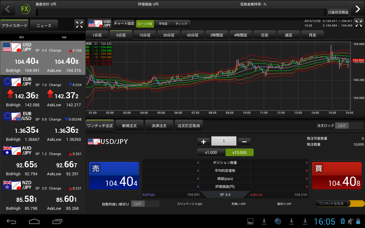Tap the red 買 buy button
Screen dimensions: 365x228
click(337, 176)
